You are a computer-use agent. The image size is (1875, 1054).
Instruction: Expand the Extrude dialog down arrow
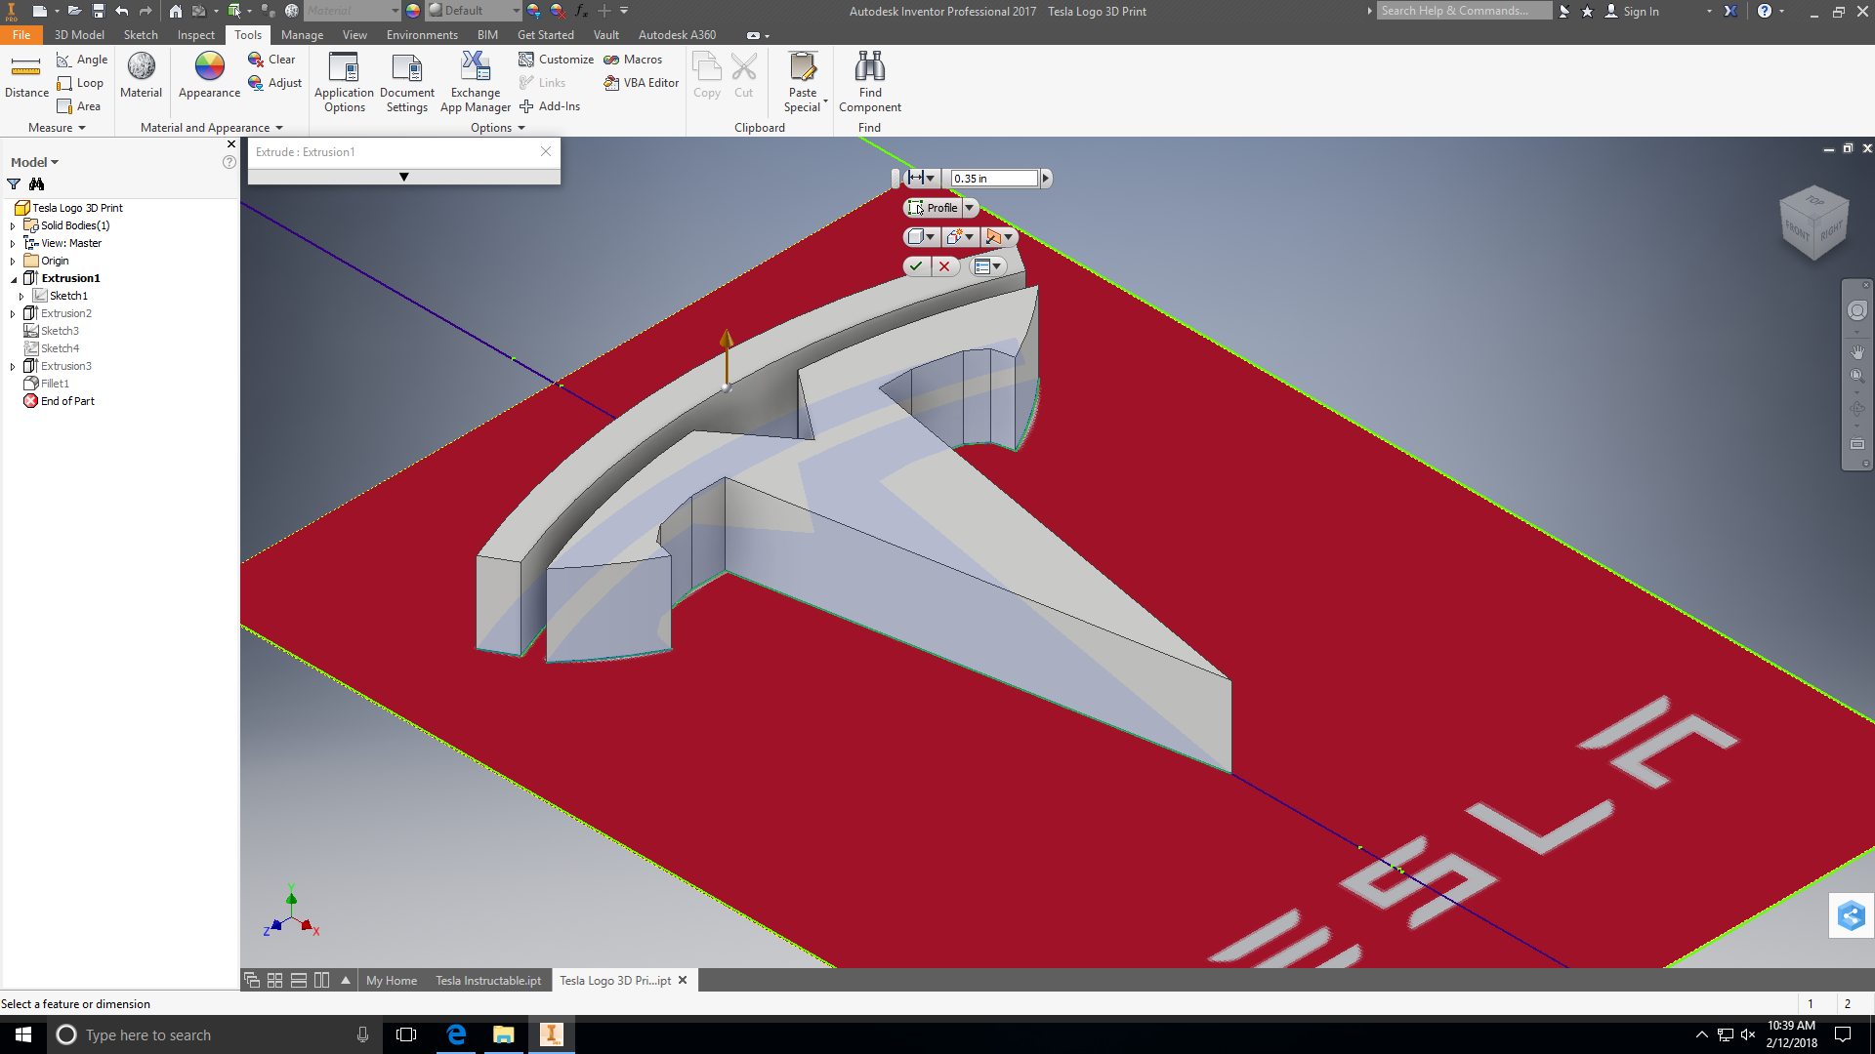(x=403, y=177)
